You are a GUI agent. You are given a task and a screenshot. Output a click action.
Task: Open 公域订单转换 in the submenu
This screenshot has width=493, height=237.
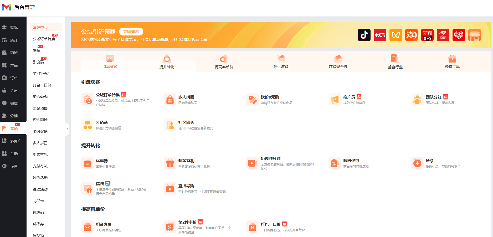[x=44, y=39]
